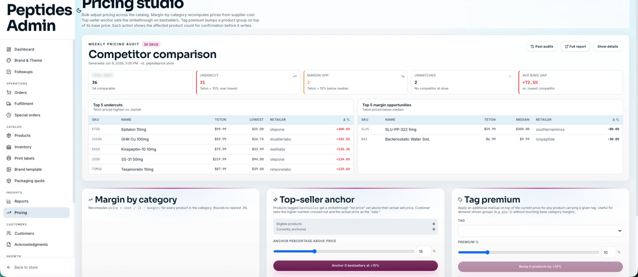The width and height of the screenshot is (638, 277).
Task: Click the premium percent input showing 10
Action: 608,252
